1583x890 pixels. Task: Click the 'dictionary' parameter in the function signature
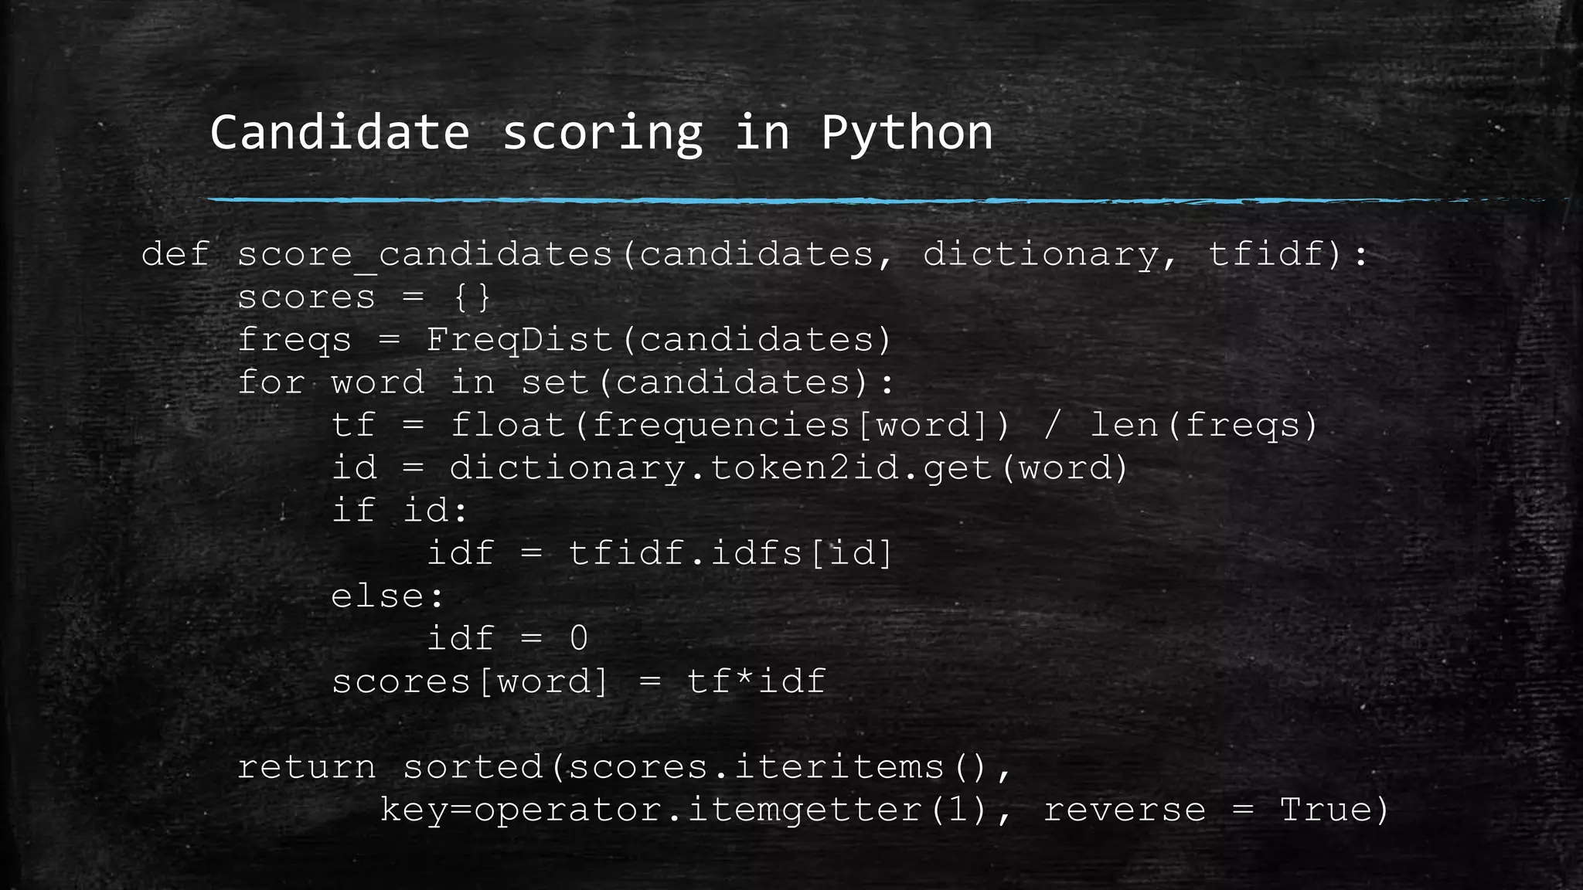1040,254
